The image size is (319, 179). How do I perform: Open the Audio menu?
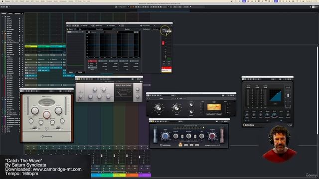27,1
